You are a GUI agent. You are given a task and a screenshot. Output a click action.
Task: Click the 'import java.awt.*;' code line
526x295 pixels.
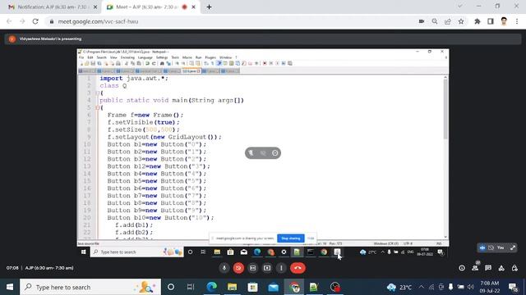pos(134,79)
